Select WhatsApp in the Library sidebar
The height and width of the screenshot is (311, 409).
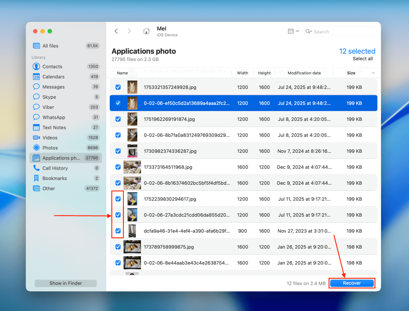pos(54,117)
